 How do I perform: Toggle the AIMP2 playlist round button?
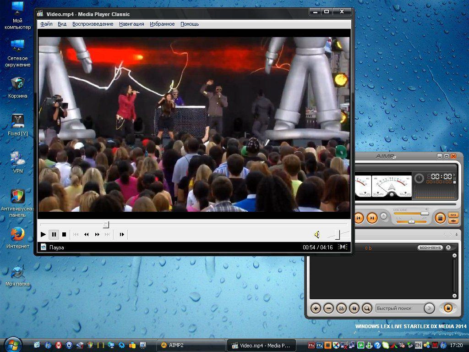coord(440,218)
